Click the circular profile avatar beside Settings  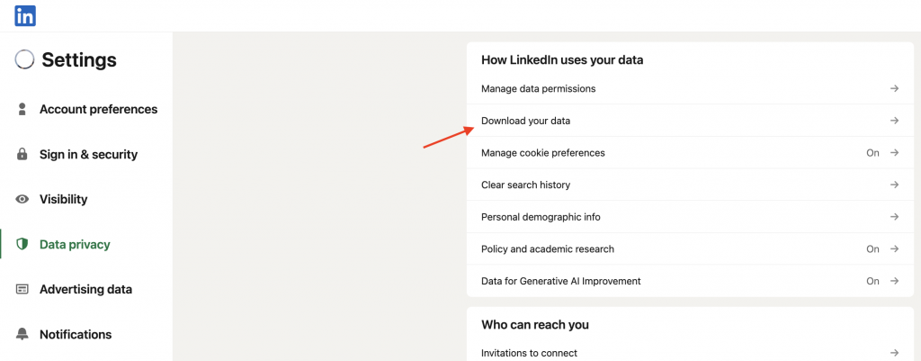[x=24, y=59]
